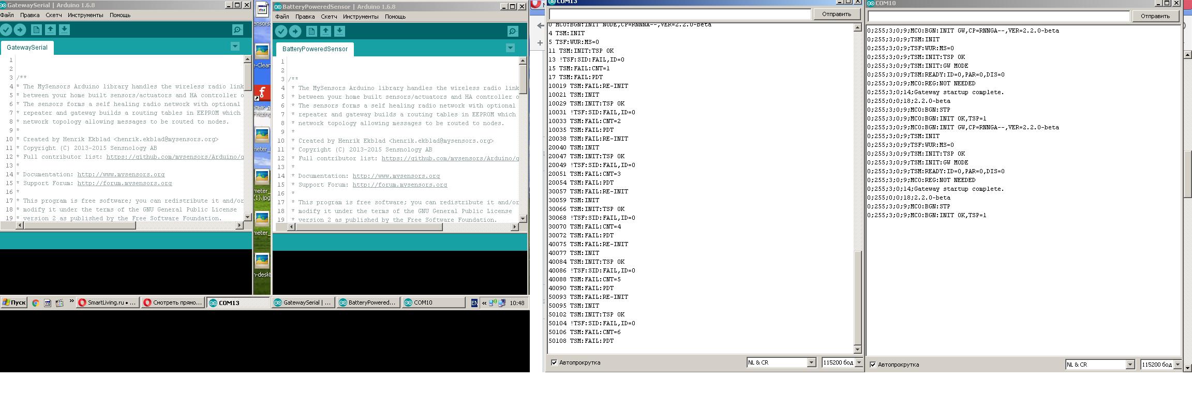The height and width of the screenshot is (409, 1192).
Task: Click Open sketch icon in BatteryPoweredSensor window
Action: pos(325,32)
